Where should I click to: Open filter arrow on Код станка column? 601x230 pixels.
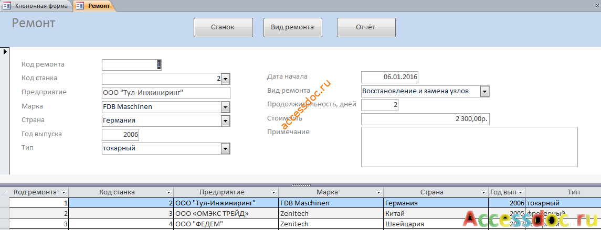point(168,192)
